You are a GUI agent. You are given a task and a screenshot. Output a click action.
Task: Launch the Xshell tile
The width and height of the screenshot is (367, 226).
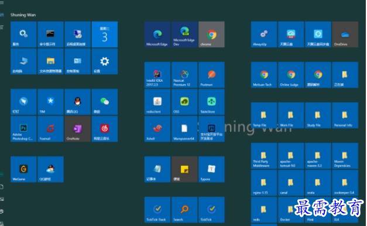click(157, 129)
